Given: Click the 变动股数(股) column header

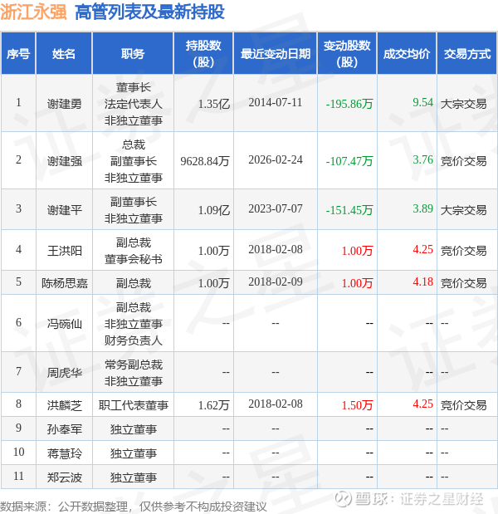Looking at the screenshot, I should tap(347, 53).
